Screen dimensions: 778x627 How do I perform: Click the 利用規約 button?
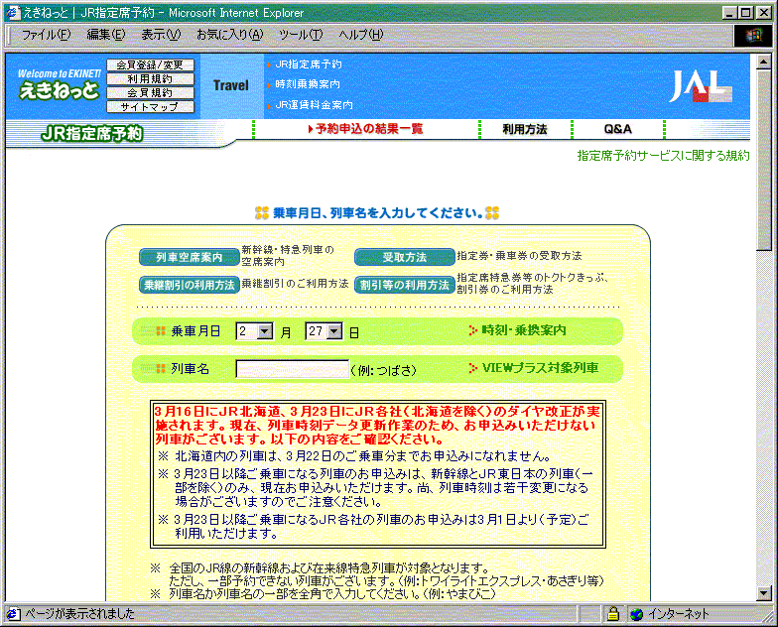151,79
